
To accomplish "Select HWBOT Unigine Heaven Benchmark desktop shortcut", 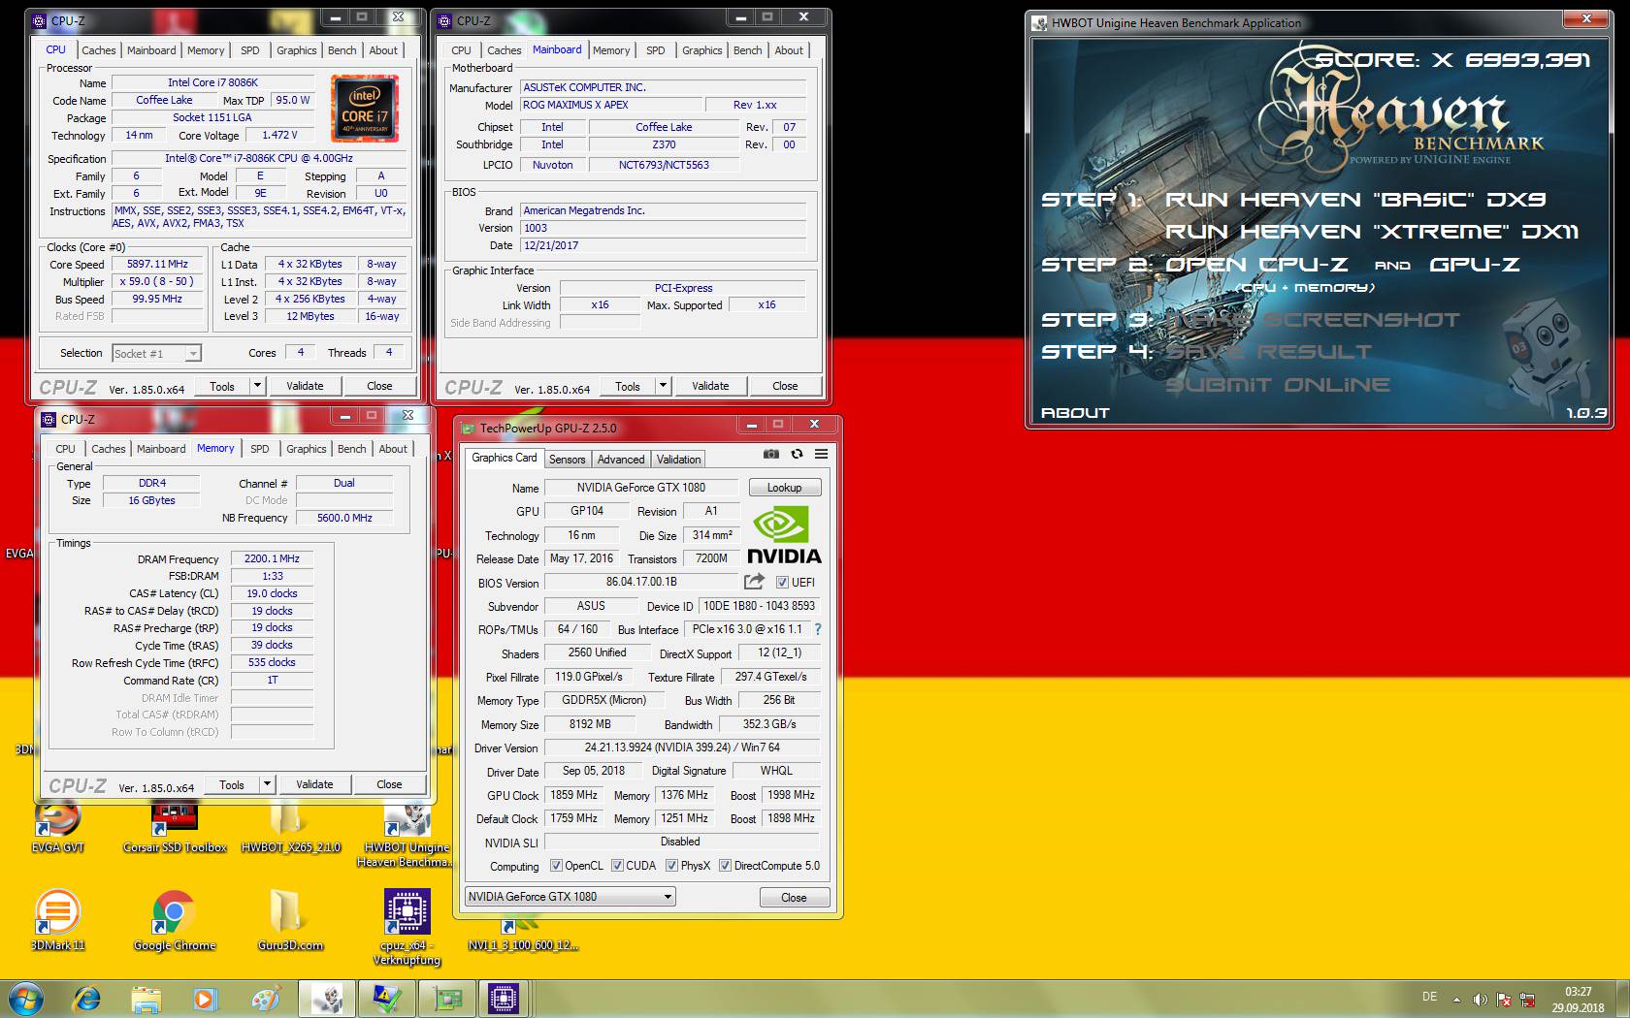I will 407,834.
